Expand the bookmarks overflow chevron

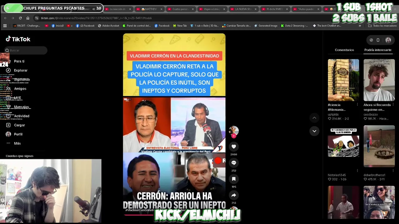[x=360, y=26]
